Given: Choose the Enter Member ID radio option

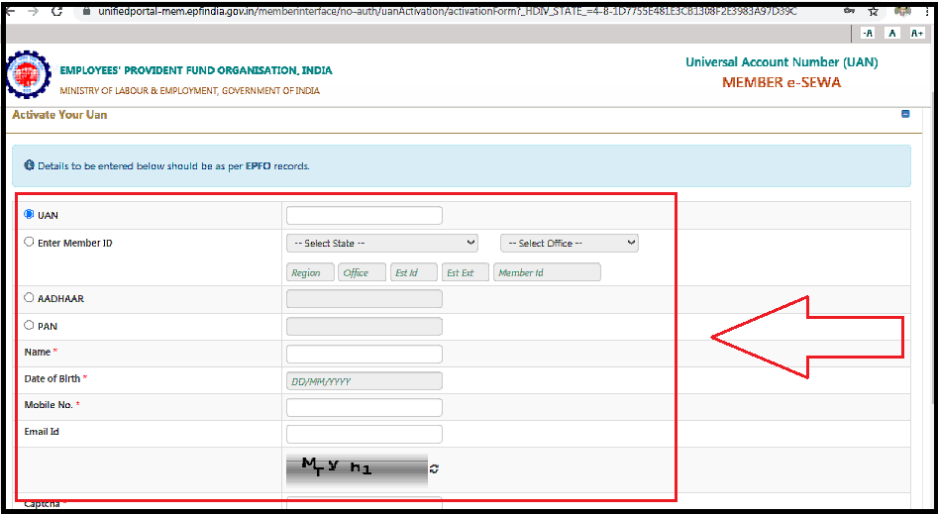Looking at the screenshot, I should point(30,242).
